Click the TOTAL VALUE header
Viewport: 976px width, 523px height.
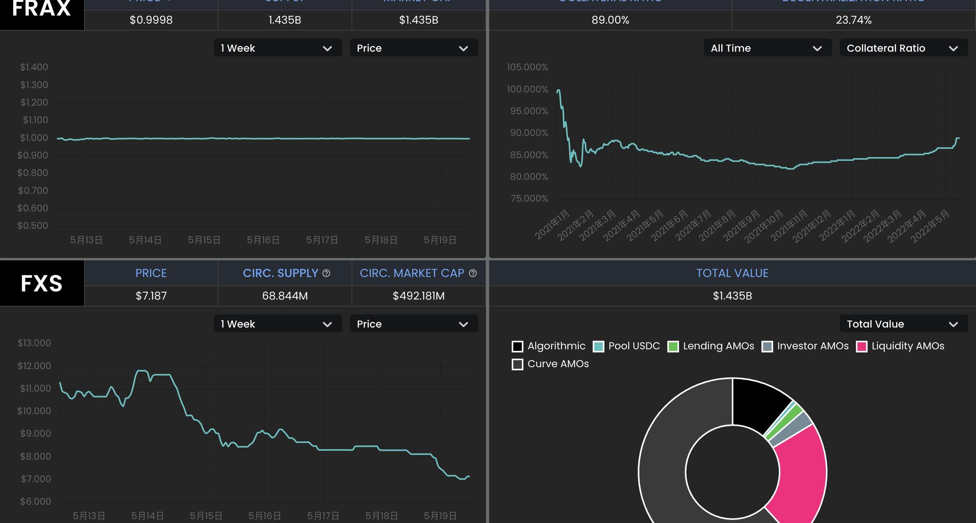pos(732,273)
